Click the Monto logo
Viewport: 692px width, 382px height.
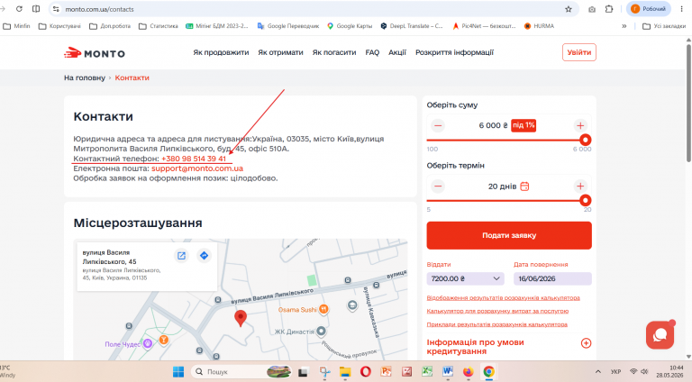[95, 53]
